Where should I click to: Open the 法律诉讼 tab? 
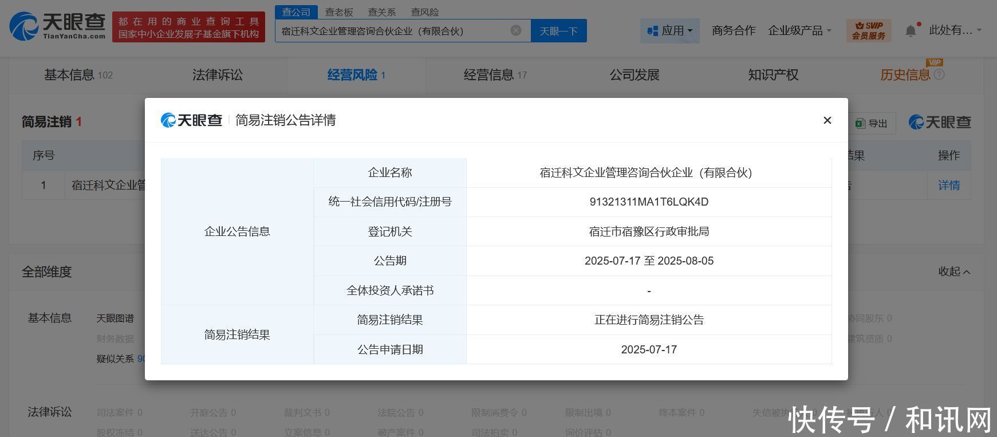pyautogui.click(x=218, y=75)
